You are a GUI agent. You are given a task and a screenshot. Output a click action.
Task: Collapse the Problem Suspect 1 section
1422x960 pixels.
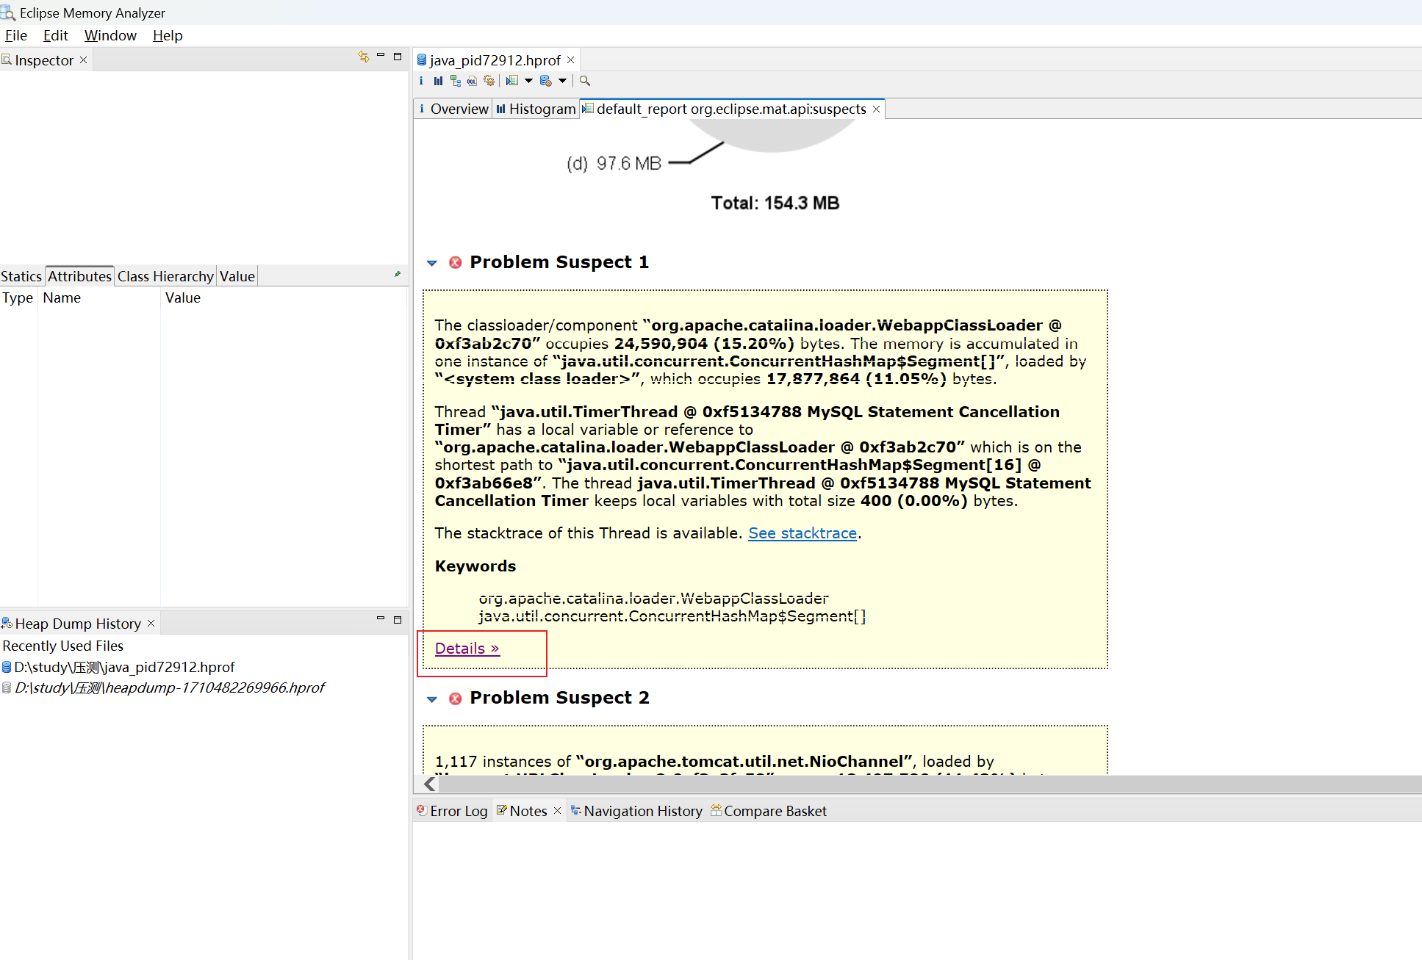pyautogui.click(x=432, y=263)
